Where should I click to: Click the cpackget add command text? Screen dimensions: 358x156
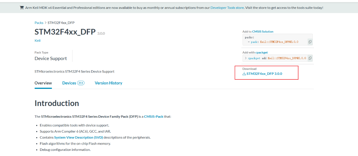(277, 58)
